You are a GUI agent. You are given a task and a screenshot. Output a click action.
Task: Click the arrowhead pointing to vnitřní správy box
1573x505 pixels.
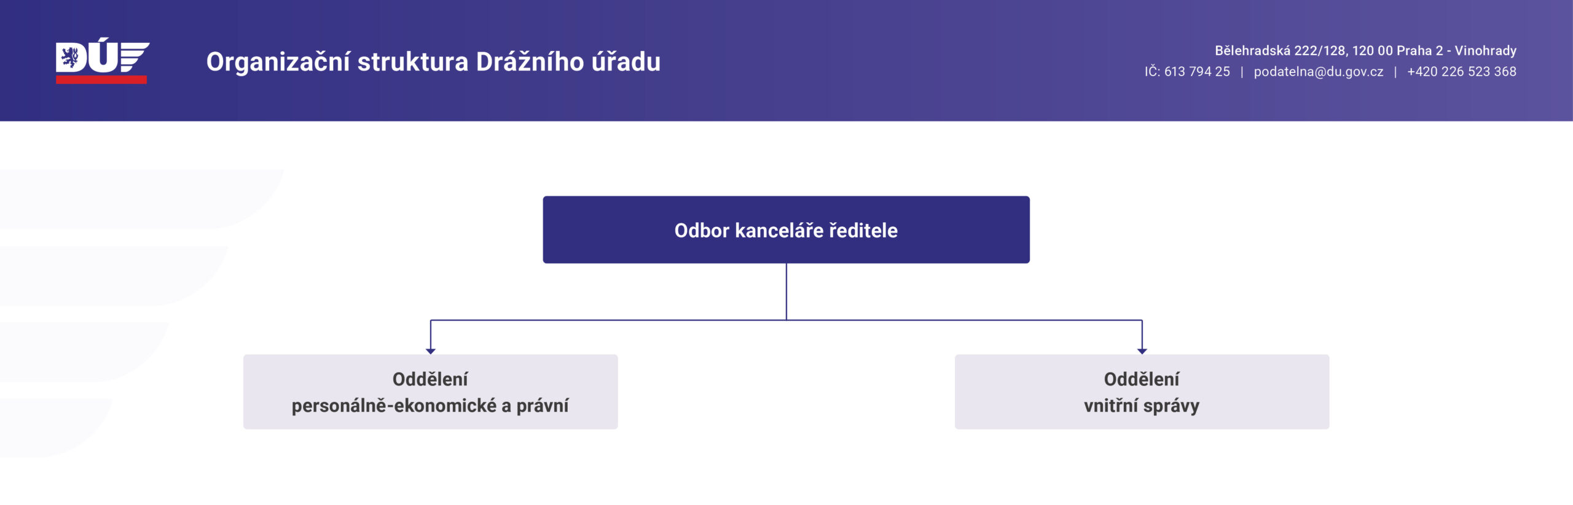[1142, 351]
